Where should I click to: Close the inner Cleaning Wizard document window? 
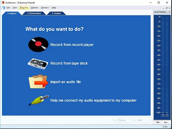click(x=169, y=8)
